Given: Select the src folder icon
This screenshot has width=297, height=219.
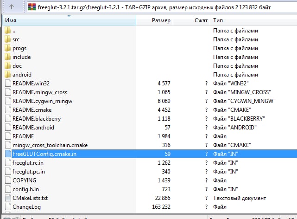Looking at the screenshot, I should [x=7, y=39].
